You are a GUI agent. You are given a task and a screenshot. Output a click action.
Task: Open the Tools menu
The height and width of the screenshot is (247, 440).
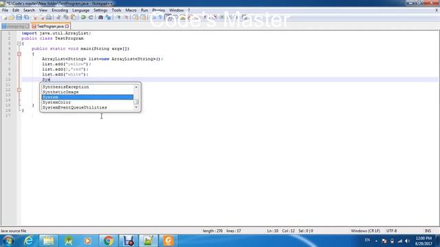[116, 10]
